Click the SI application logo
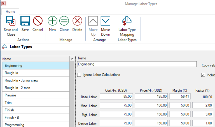The image size is (215, 127). click(x=4, y=4)
